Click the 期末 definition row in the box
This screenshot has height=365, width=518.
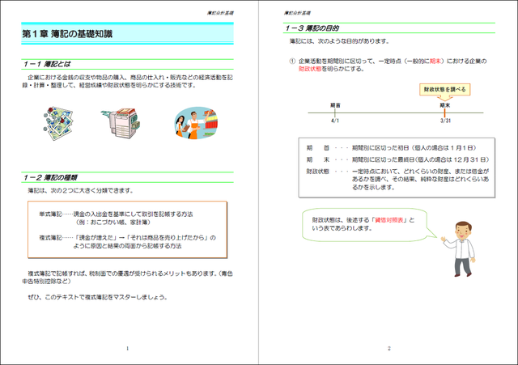click(x=397, y=160)
